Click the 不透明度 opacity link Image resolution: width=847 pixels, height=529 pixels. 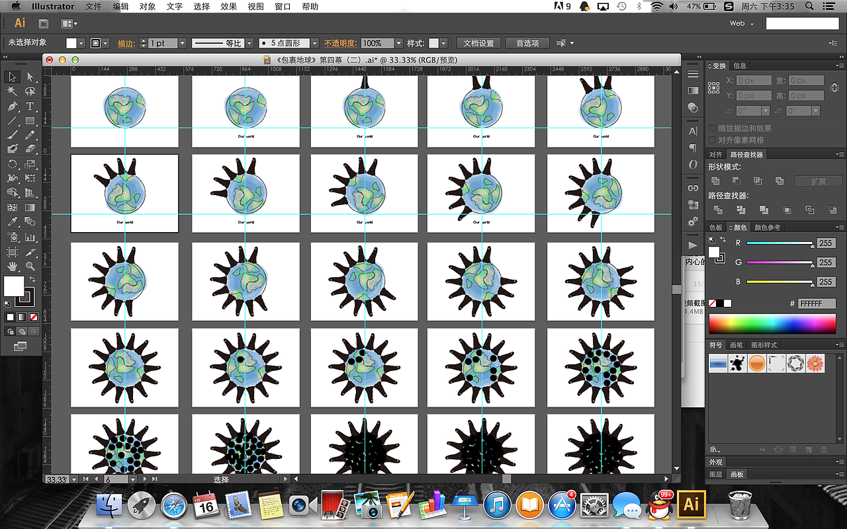click(x=340, y=43)
